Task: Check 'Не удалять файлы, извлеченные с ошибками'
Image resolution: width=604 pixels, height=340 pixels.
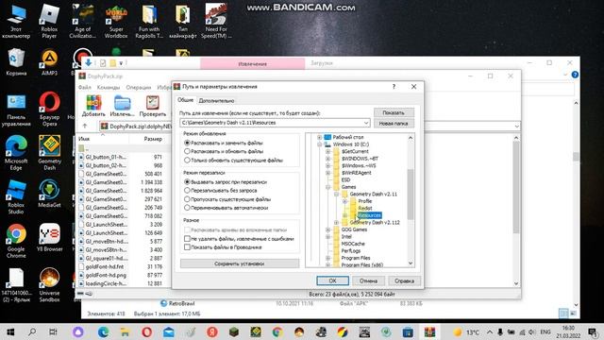Action: [187, 239]
